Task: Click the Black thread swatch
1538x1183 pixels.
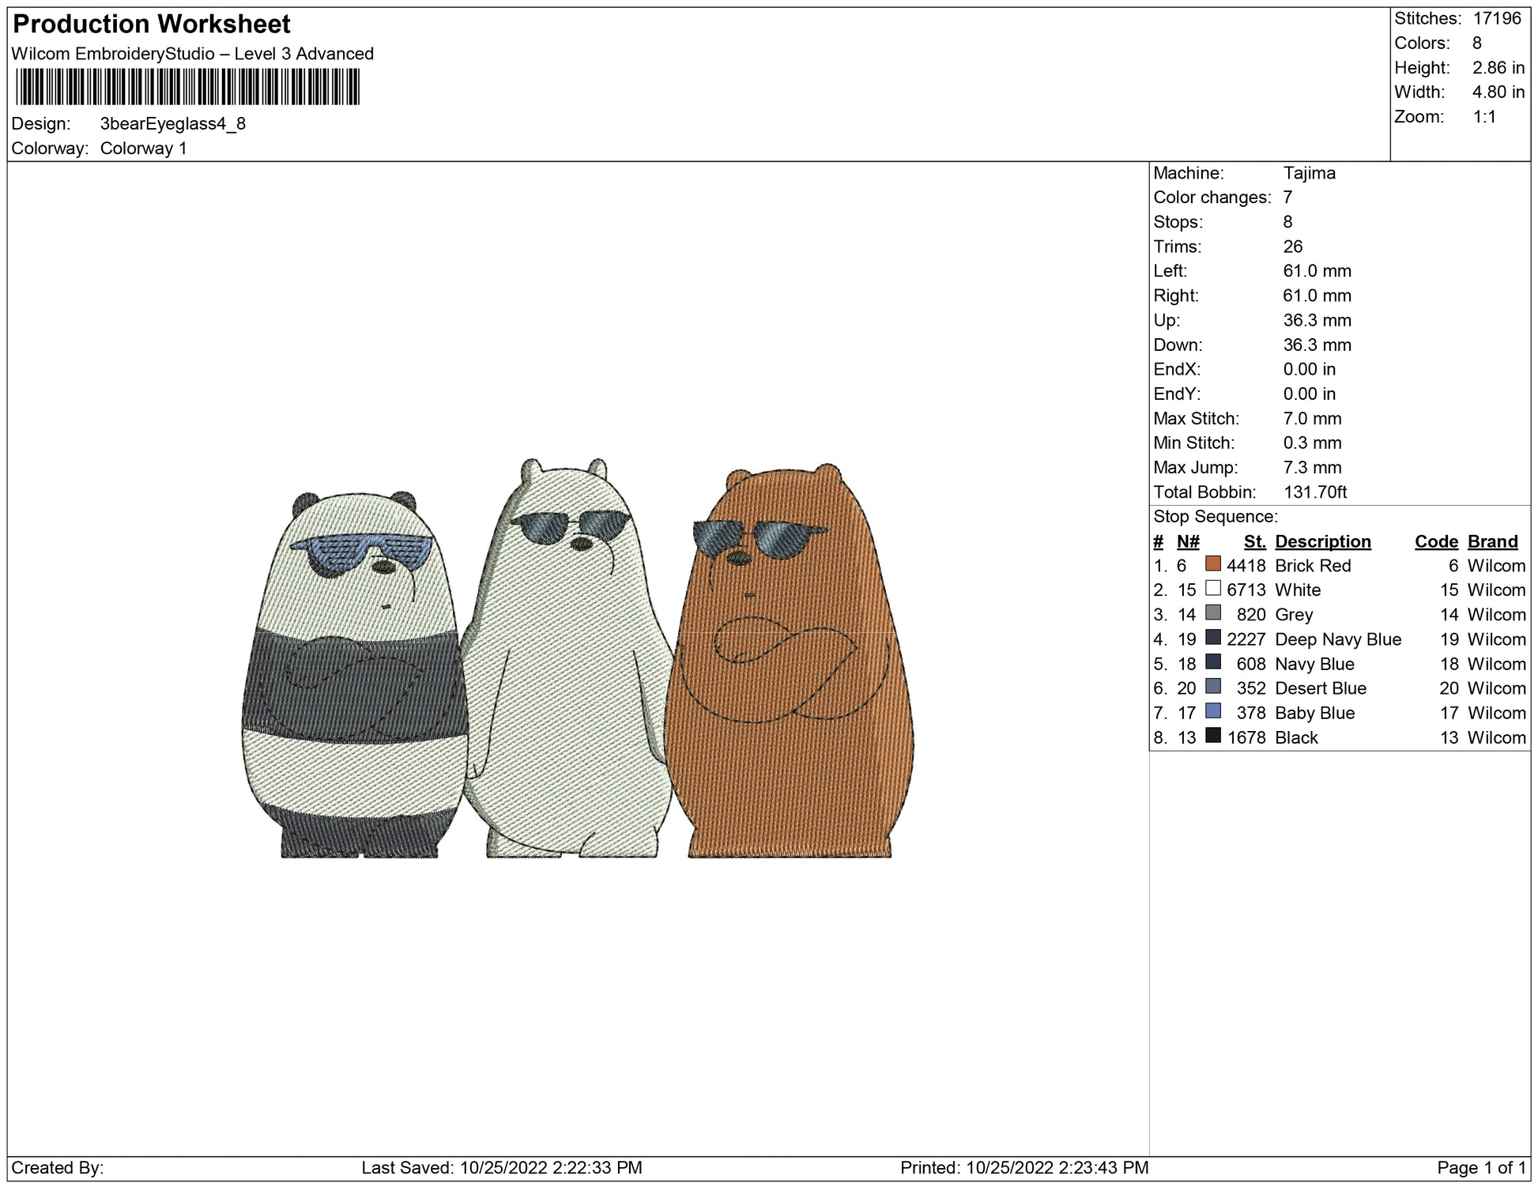Action: (x=1212, y=736)
